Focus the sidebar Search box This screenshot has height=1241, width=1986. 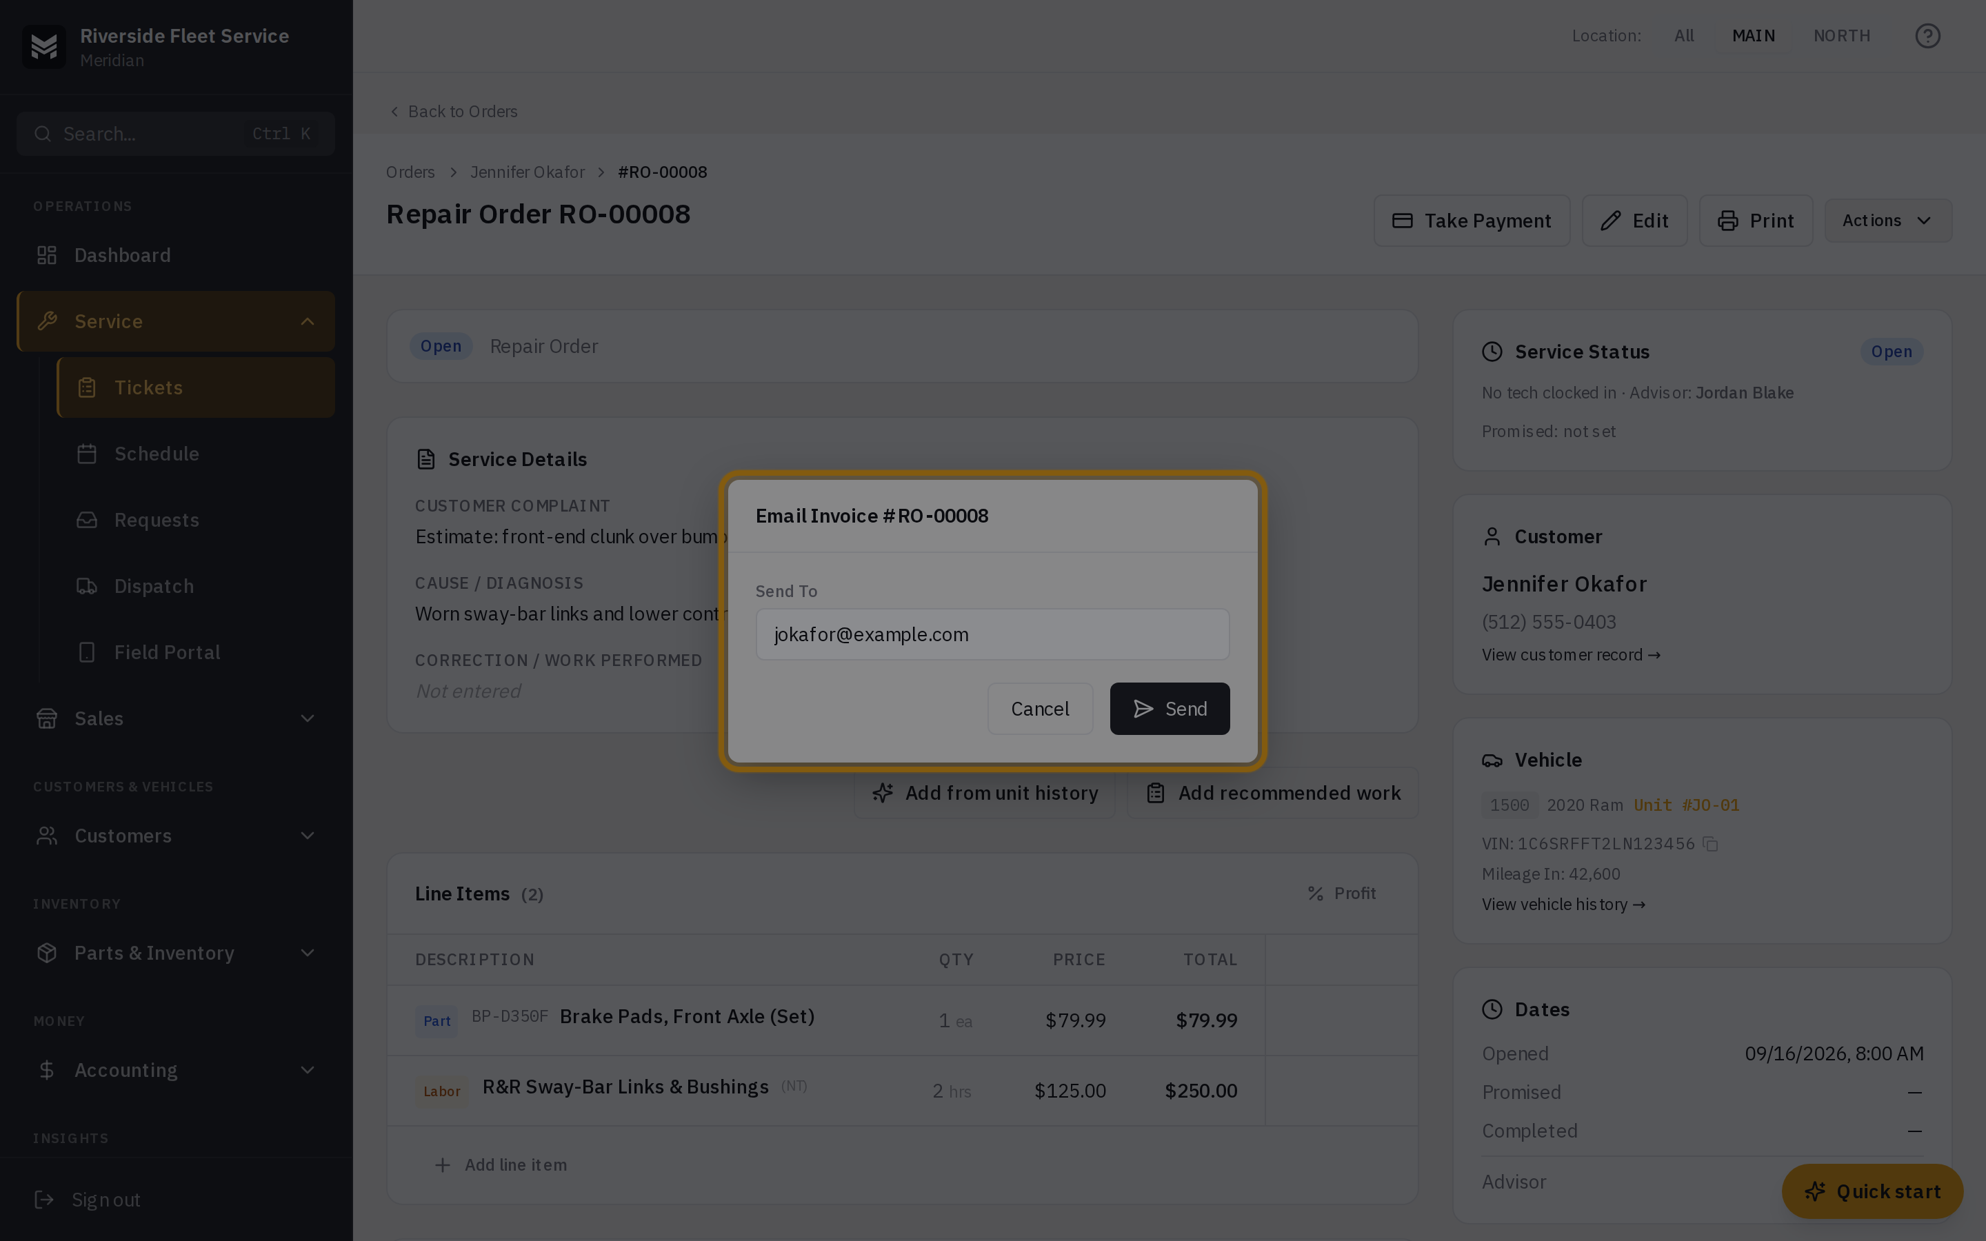pos(176,134)
